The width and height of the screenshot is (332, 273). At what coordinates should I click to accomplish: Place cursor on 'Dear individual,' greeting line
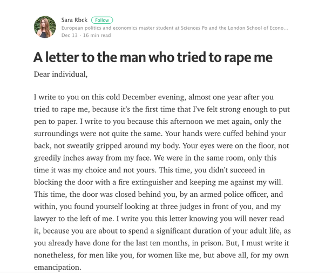click(x=61, y=74)
